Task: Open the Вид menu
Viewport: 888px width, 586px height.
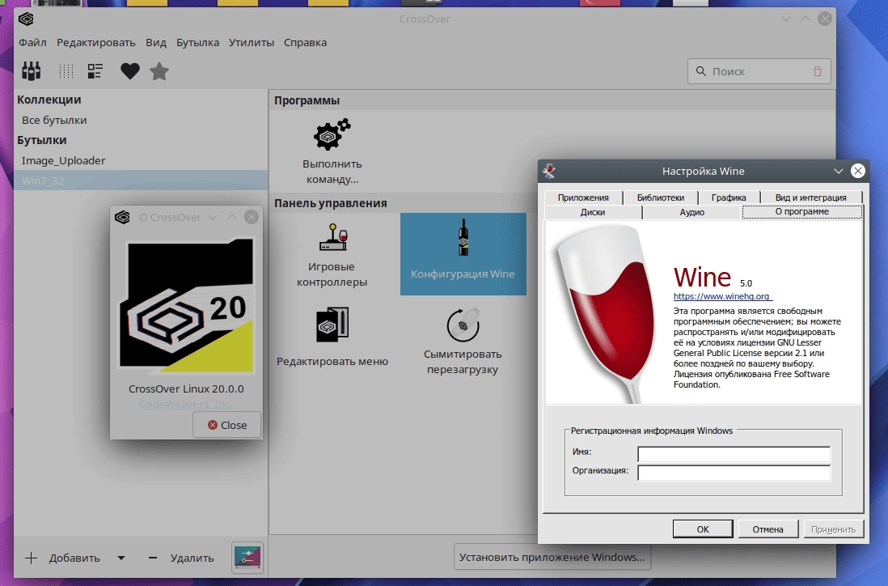Action: [x=156, y=43]
